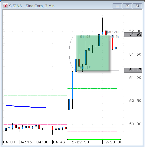Click the 51.17 price marker on axis
Image resolution: width=145 pixels, height=147 pixels.
click(x=133, y=70)
